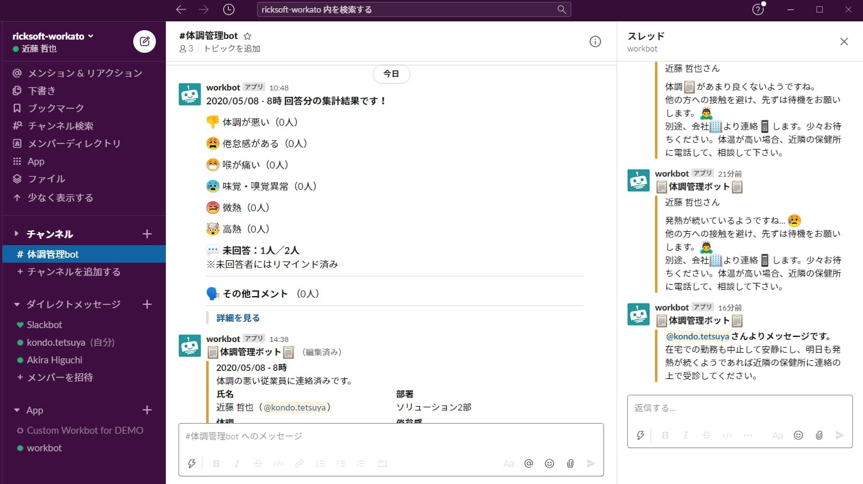This screenshot has height=484, width=863.
Task: Open ブックマーク in sidebar
Action: [x=83, y=108]
